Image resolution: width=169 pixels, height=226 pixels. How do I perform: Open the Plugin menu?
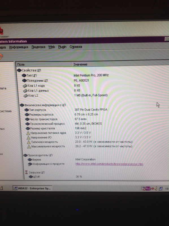(62, 47)
